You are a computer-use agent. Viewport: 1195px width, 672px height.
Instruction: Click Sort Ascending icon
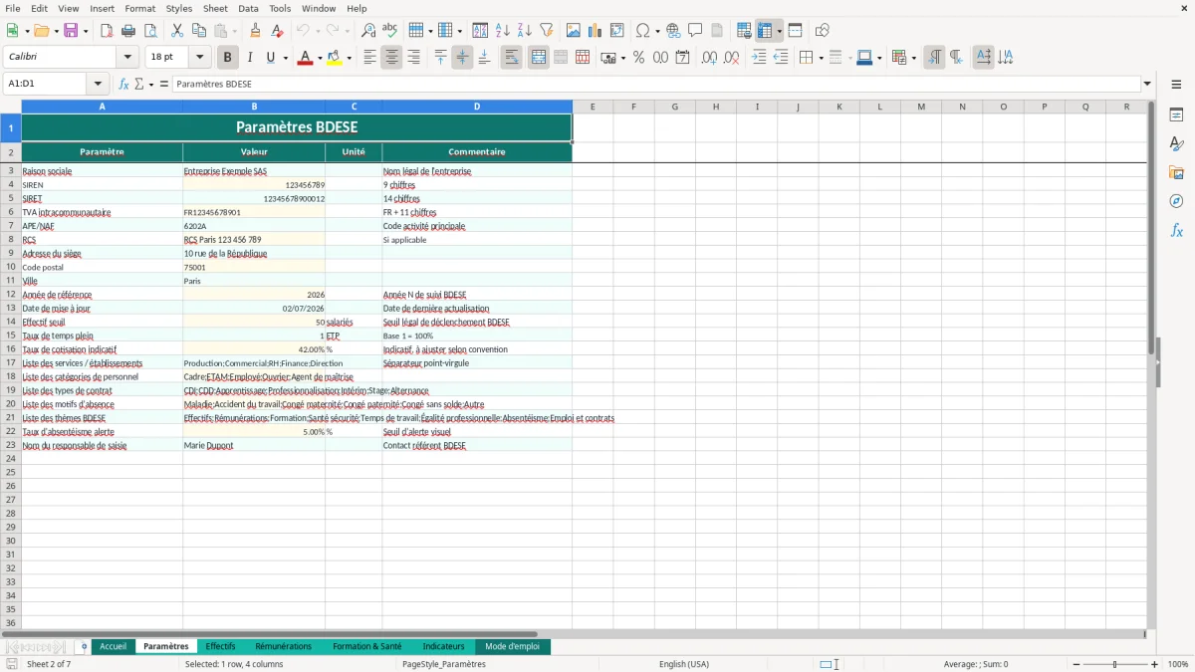(x=503, y=31)
